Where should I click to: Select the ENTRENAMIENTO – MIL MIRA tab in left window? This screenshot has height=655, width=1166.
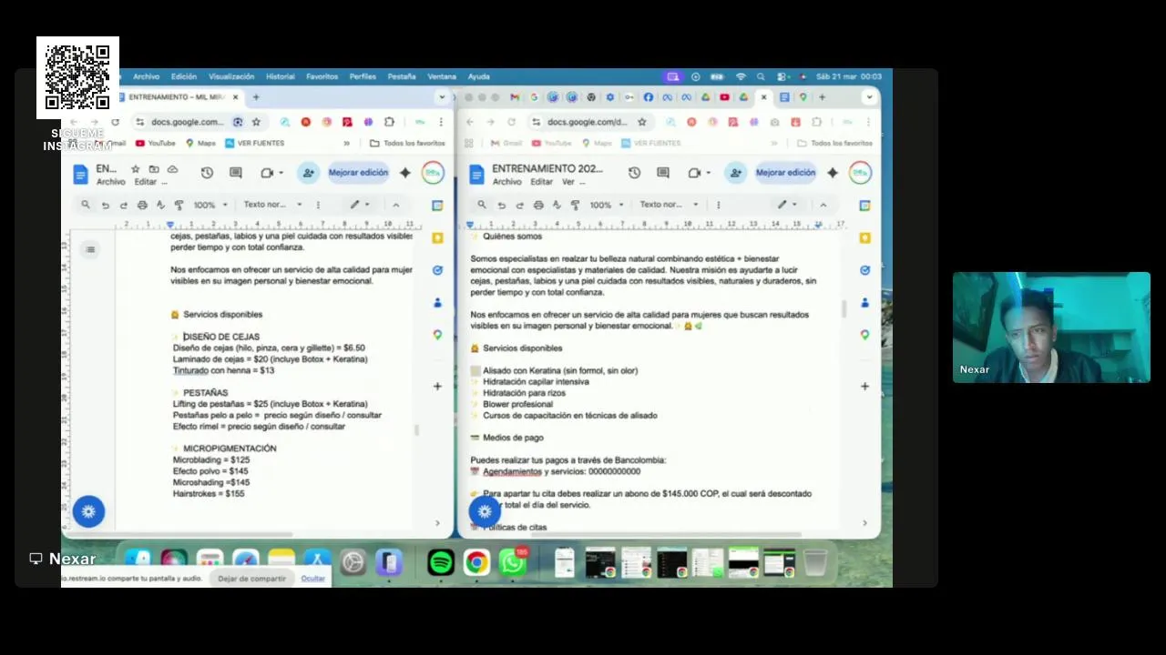tap(178, 97)
